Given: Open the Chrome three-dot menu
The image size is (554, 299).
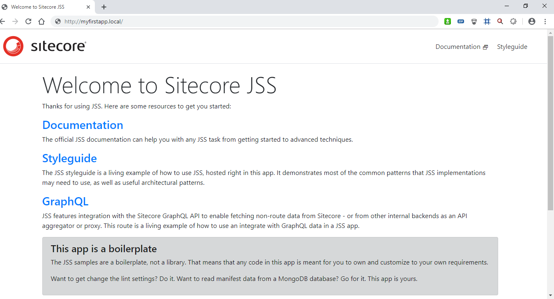Looking at the screenshot, I should point(545,21).
